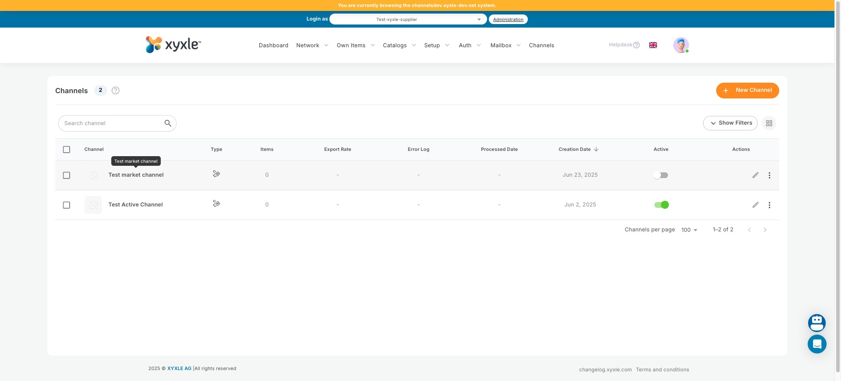Open the live chat message widget

816,344
